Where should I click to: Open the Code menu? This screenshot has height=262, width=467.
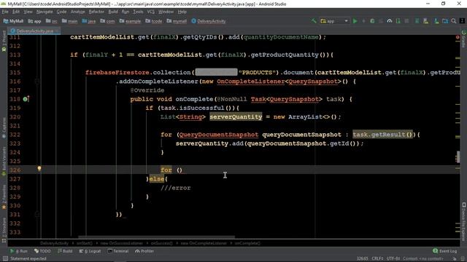pos(61,12)
